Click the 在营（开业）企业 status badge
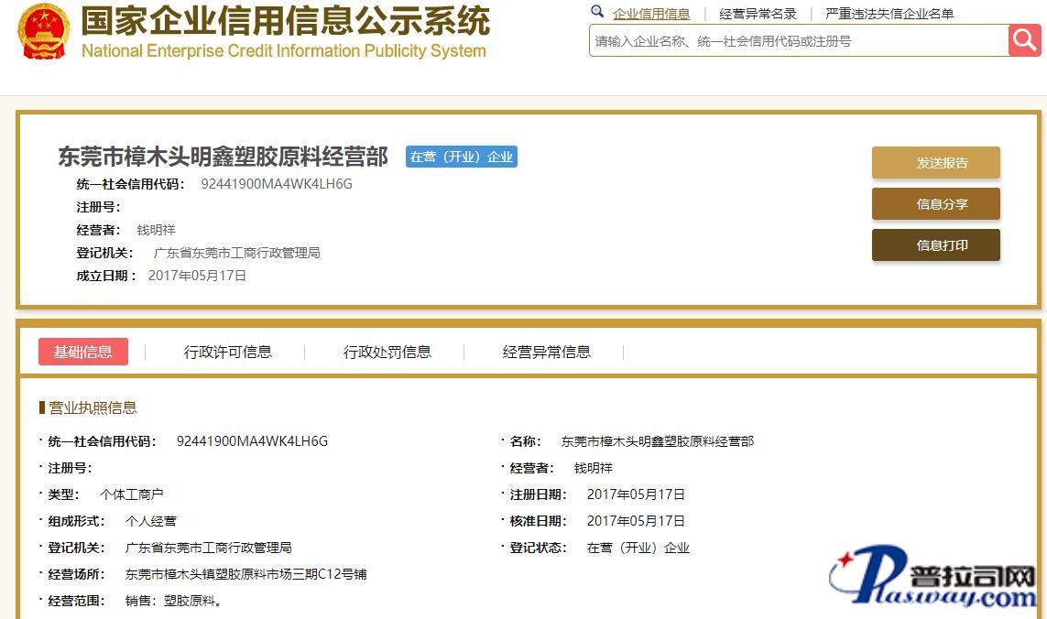This screenshot has width=1047, height=619. click(462, 157)
